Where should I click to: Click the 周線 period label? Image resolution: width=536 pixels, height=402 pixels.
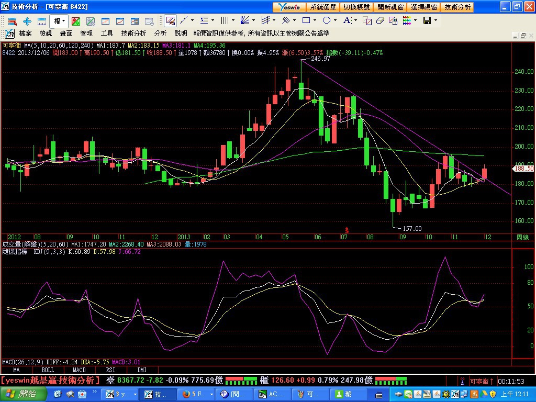[x=522, y=237]
